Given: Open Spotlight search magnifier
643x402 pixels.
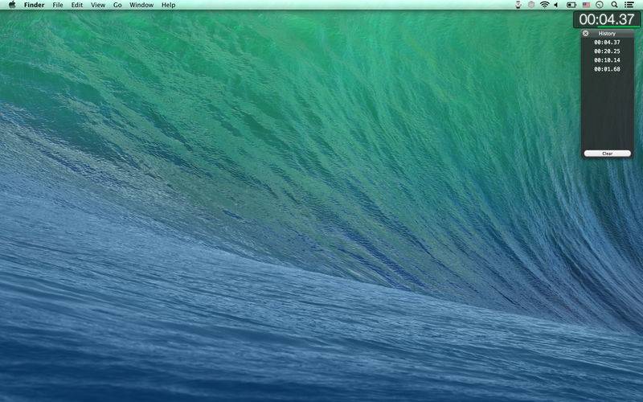Looking at the screenshot, I should tap(614, 5).
